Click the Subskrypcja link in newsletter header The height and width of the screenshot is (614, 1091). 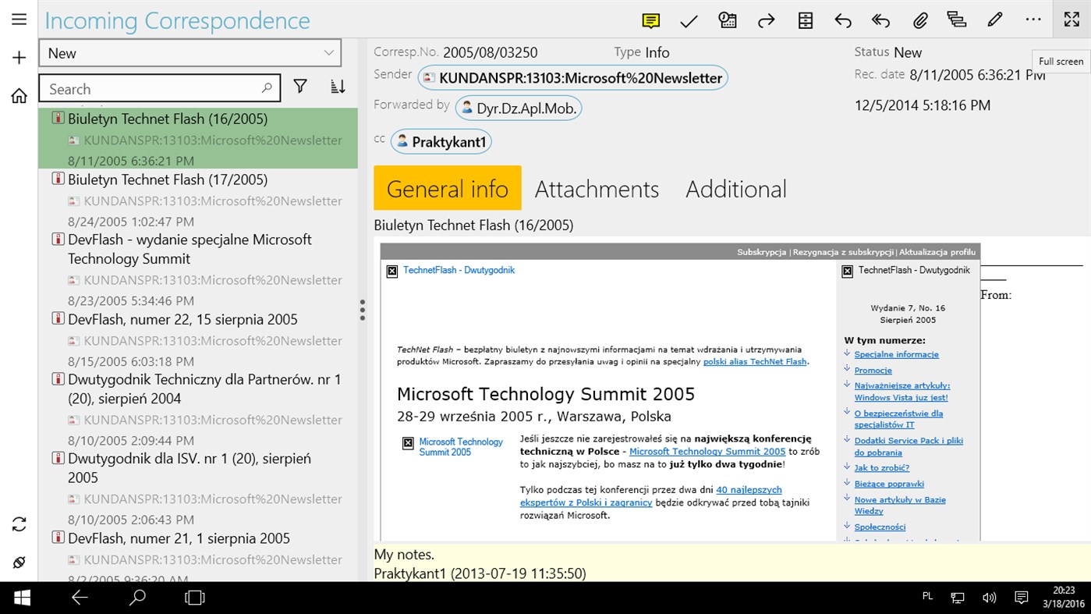pyautogui.click(x=762, y=252)
